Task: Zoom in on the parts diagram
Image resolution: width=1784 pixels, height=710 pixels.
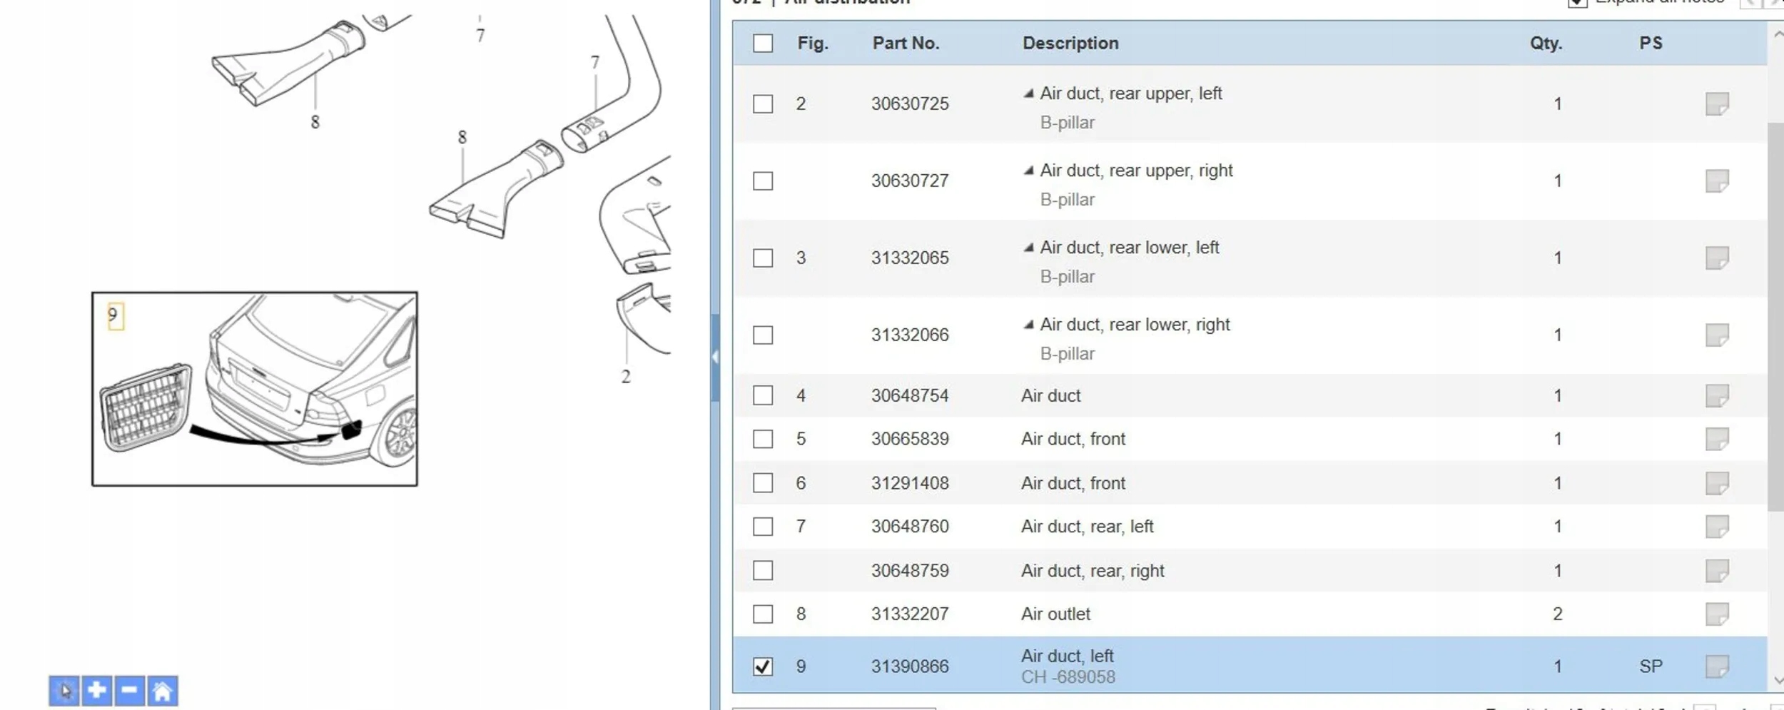Action: tap(97, 691)
